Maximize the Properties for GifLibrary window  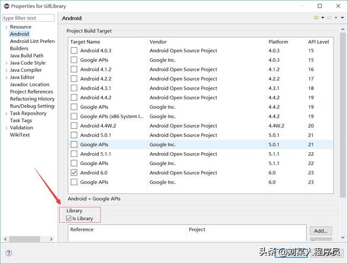pyautogui.click(x=320, y=6)
